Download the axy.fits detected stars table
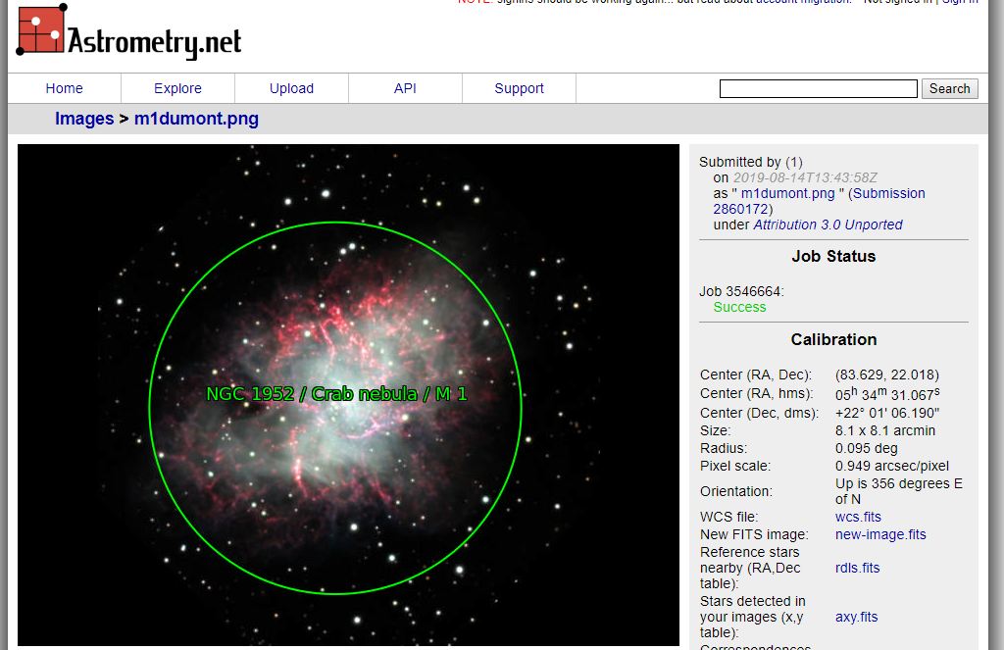The height and width of the screenshot is (650, 1004). [x=856, y=617]
